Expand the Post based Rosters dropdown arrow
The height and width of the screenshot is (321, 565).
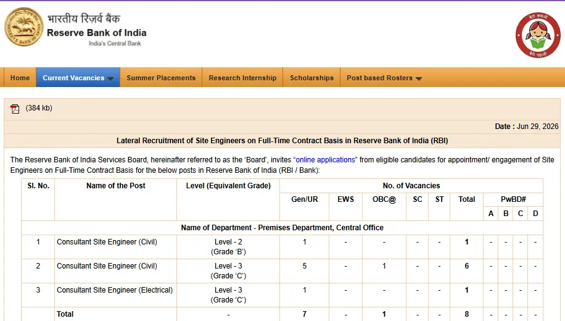pyautogui.click(x=419, y=78)
